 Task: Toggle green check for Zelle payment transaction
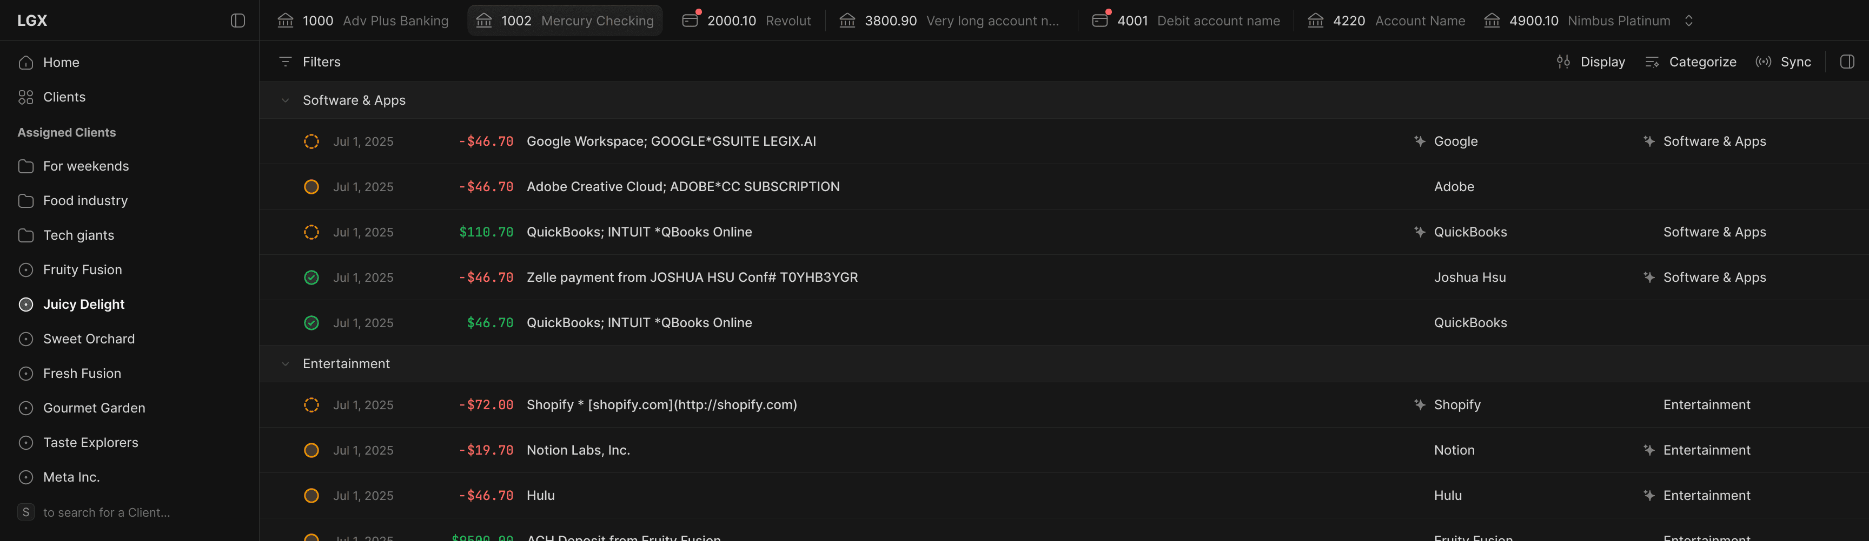click(311, 278)
